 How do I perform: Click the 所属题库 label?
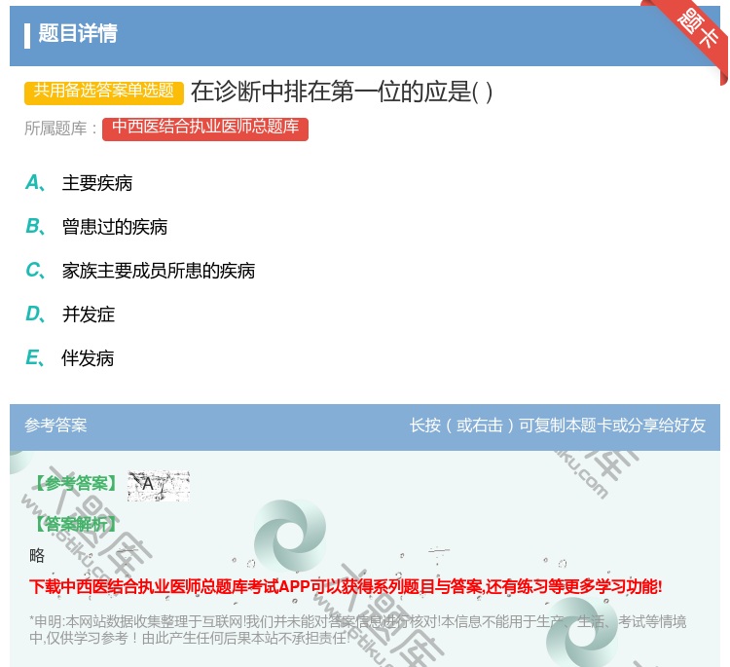click(x=61, y=129)
